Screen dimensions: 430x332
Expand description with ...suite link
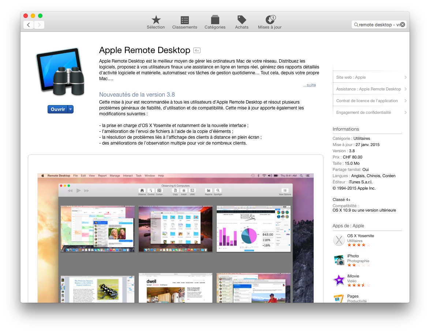coord(309,85)
